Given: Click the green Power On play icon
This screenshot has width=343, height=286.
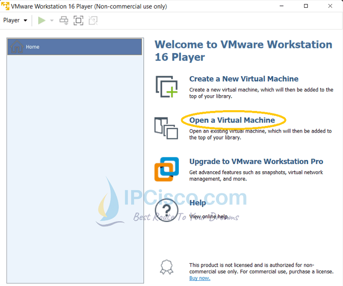Looking at the screenshot, I should 42,20.
